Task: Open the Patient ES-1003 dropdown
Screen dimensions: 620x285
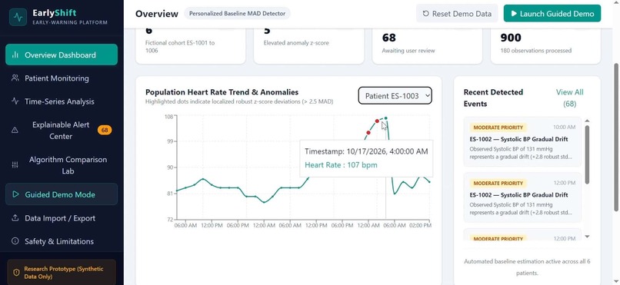Action: pyautogui.click(x=395, y=95)
